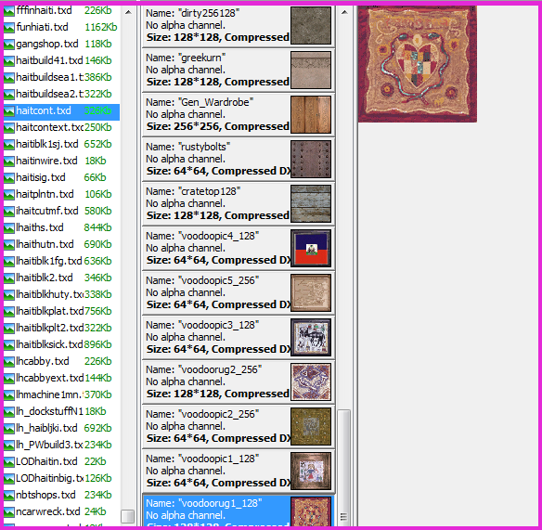Select the Gen_Wardrobe texture thumbnail
Screen dimensions: 542x530
click(311, 114)
